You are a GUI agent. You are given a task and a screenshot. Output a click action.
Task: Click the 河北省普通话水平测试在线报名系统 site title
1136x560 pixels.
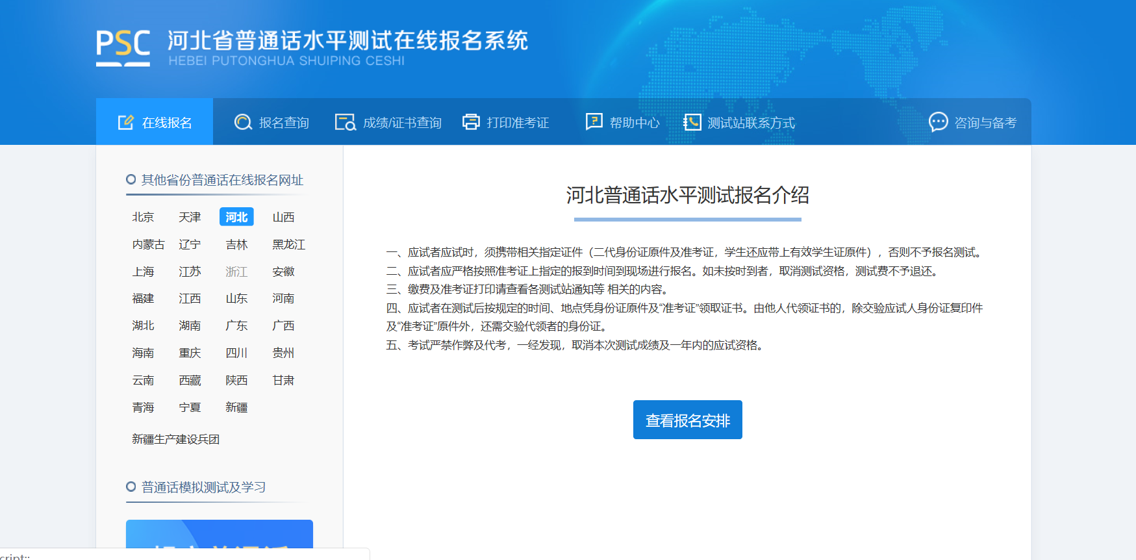point(348,40)
